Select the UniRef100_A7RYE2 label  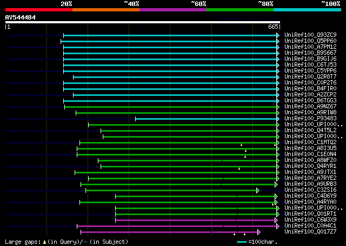click(x=310, y=178)
